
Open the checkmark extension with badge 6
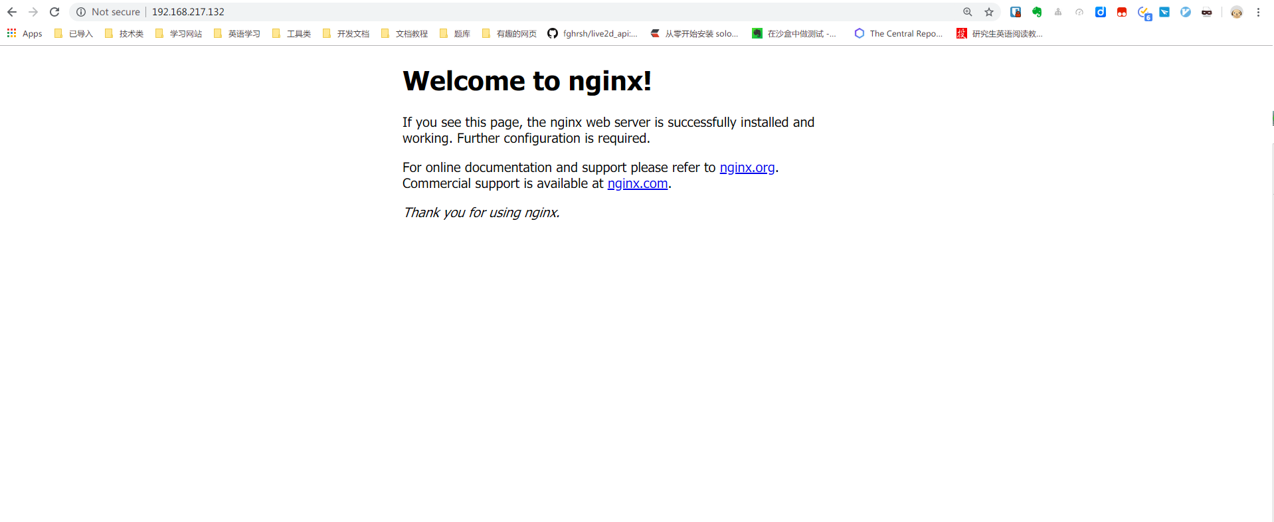1144,13
